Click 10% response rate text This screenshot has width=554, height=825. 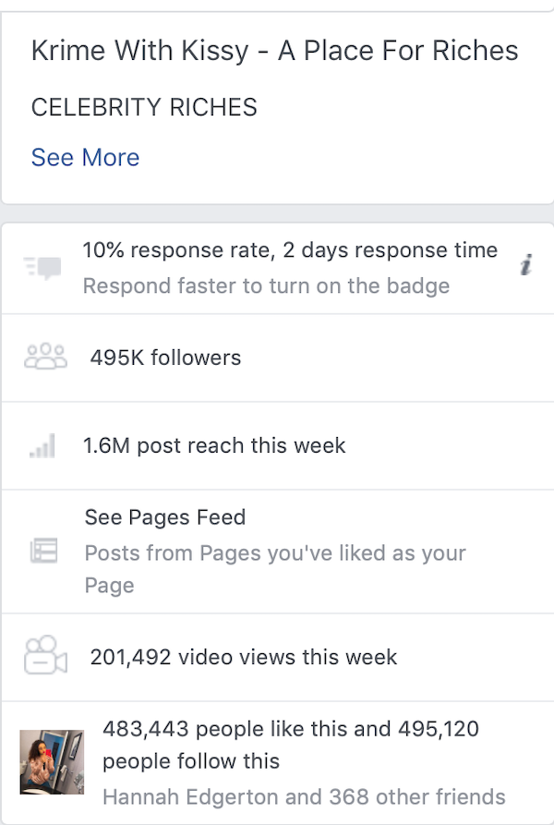coord(290,250)
